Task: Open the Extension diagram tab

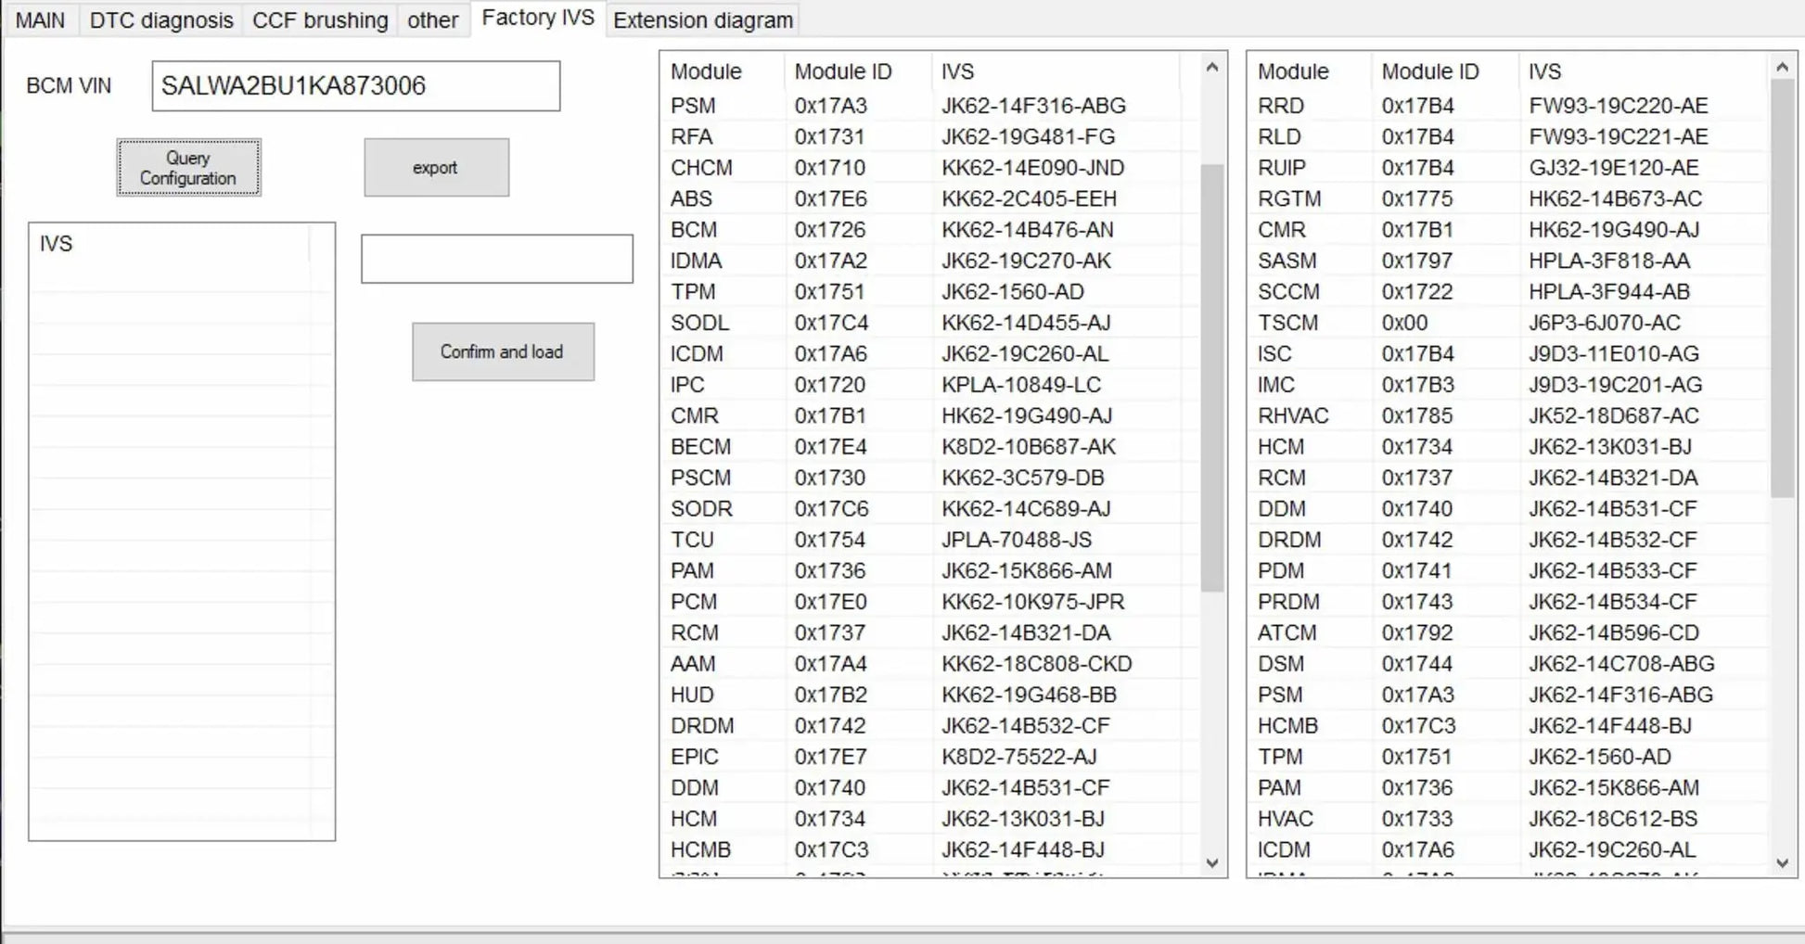Action: (702, 19)
